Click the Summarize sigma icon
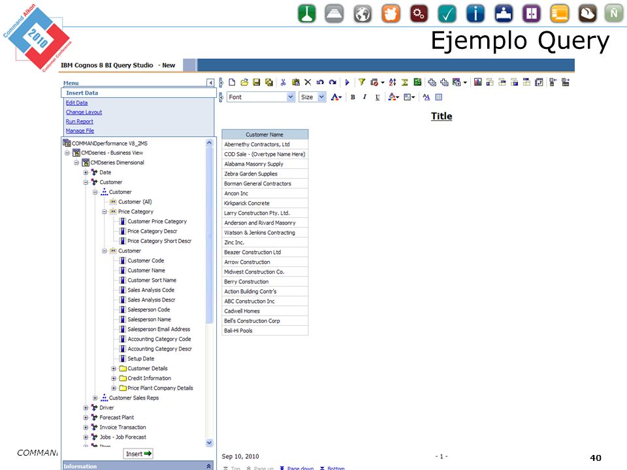This screenshot has height=470, width=627. (405, 82)
